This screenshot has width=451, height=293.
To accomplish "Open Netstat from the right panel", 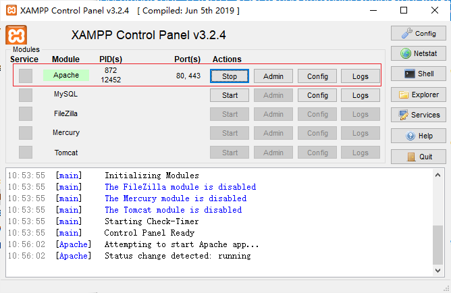I will (x=418, y=53).
